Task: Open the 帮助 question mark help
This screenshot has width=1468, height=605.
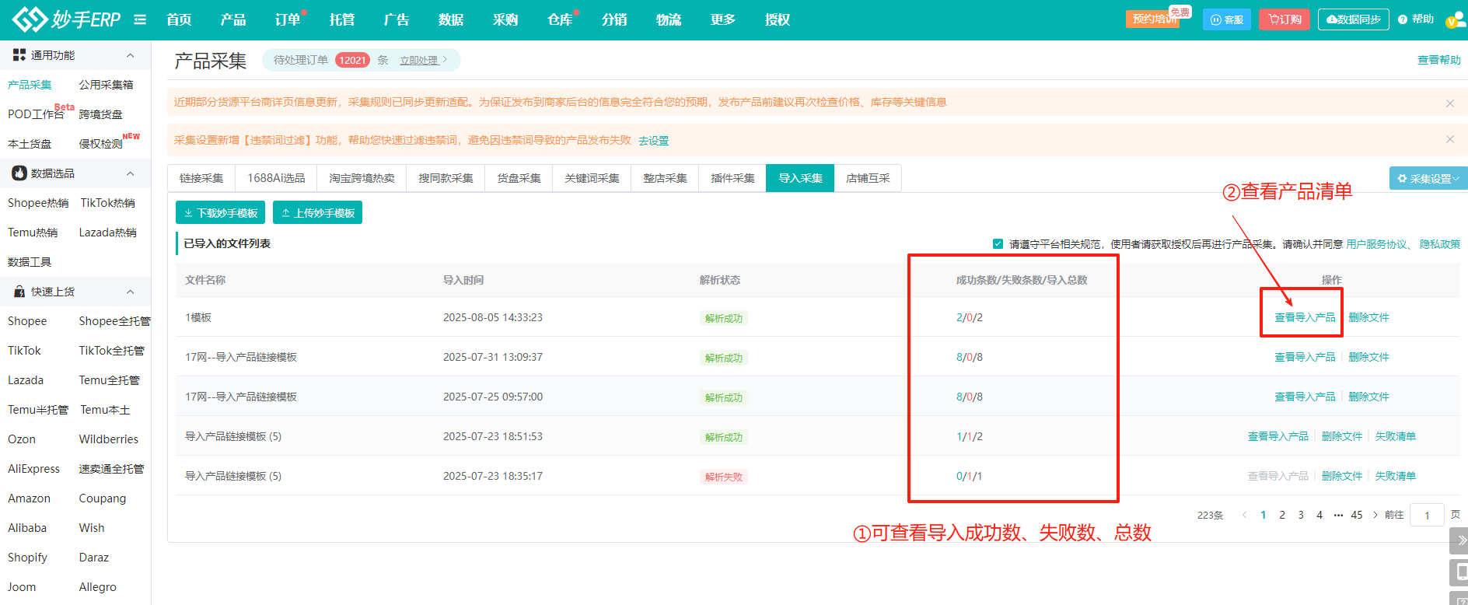Action: point(1415,19)
